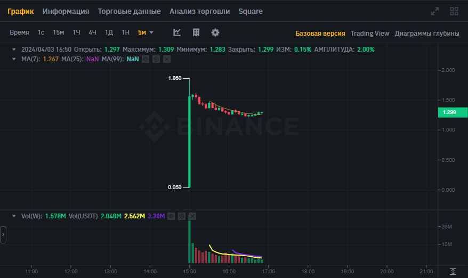Click the price axis auto-scale icon
The width and height of the screenshot is (468, 278).
pyautogui.click(x=453, y=272)
